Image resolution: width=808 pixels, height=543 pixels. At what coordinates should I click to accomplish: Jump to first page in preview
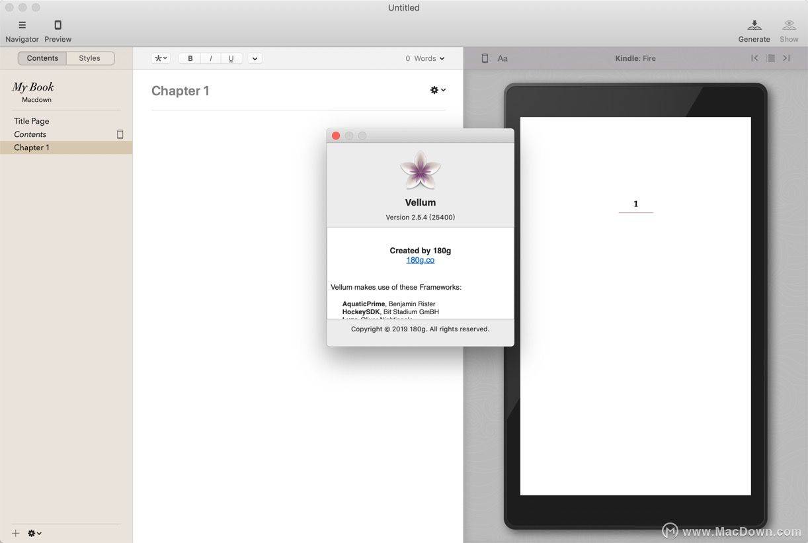pos(754,58)
